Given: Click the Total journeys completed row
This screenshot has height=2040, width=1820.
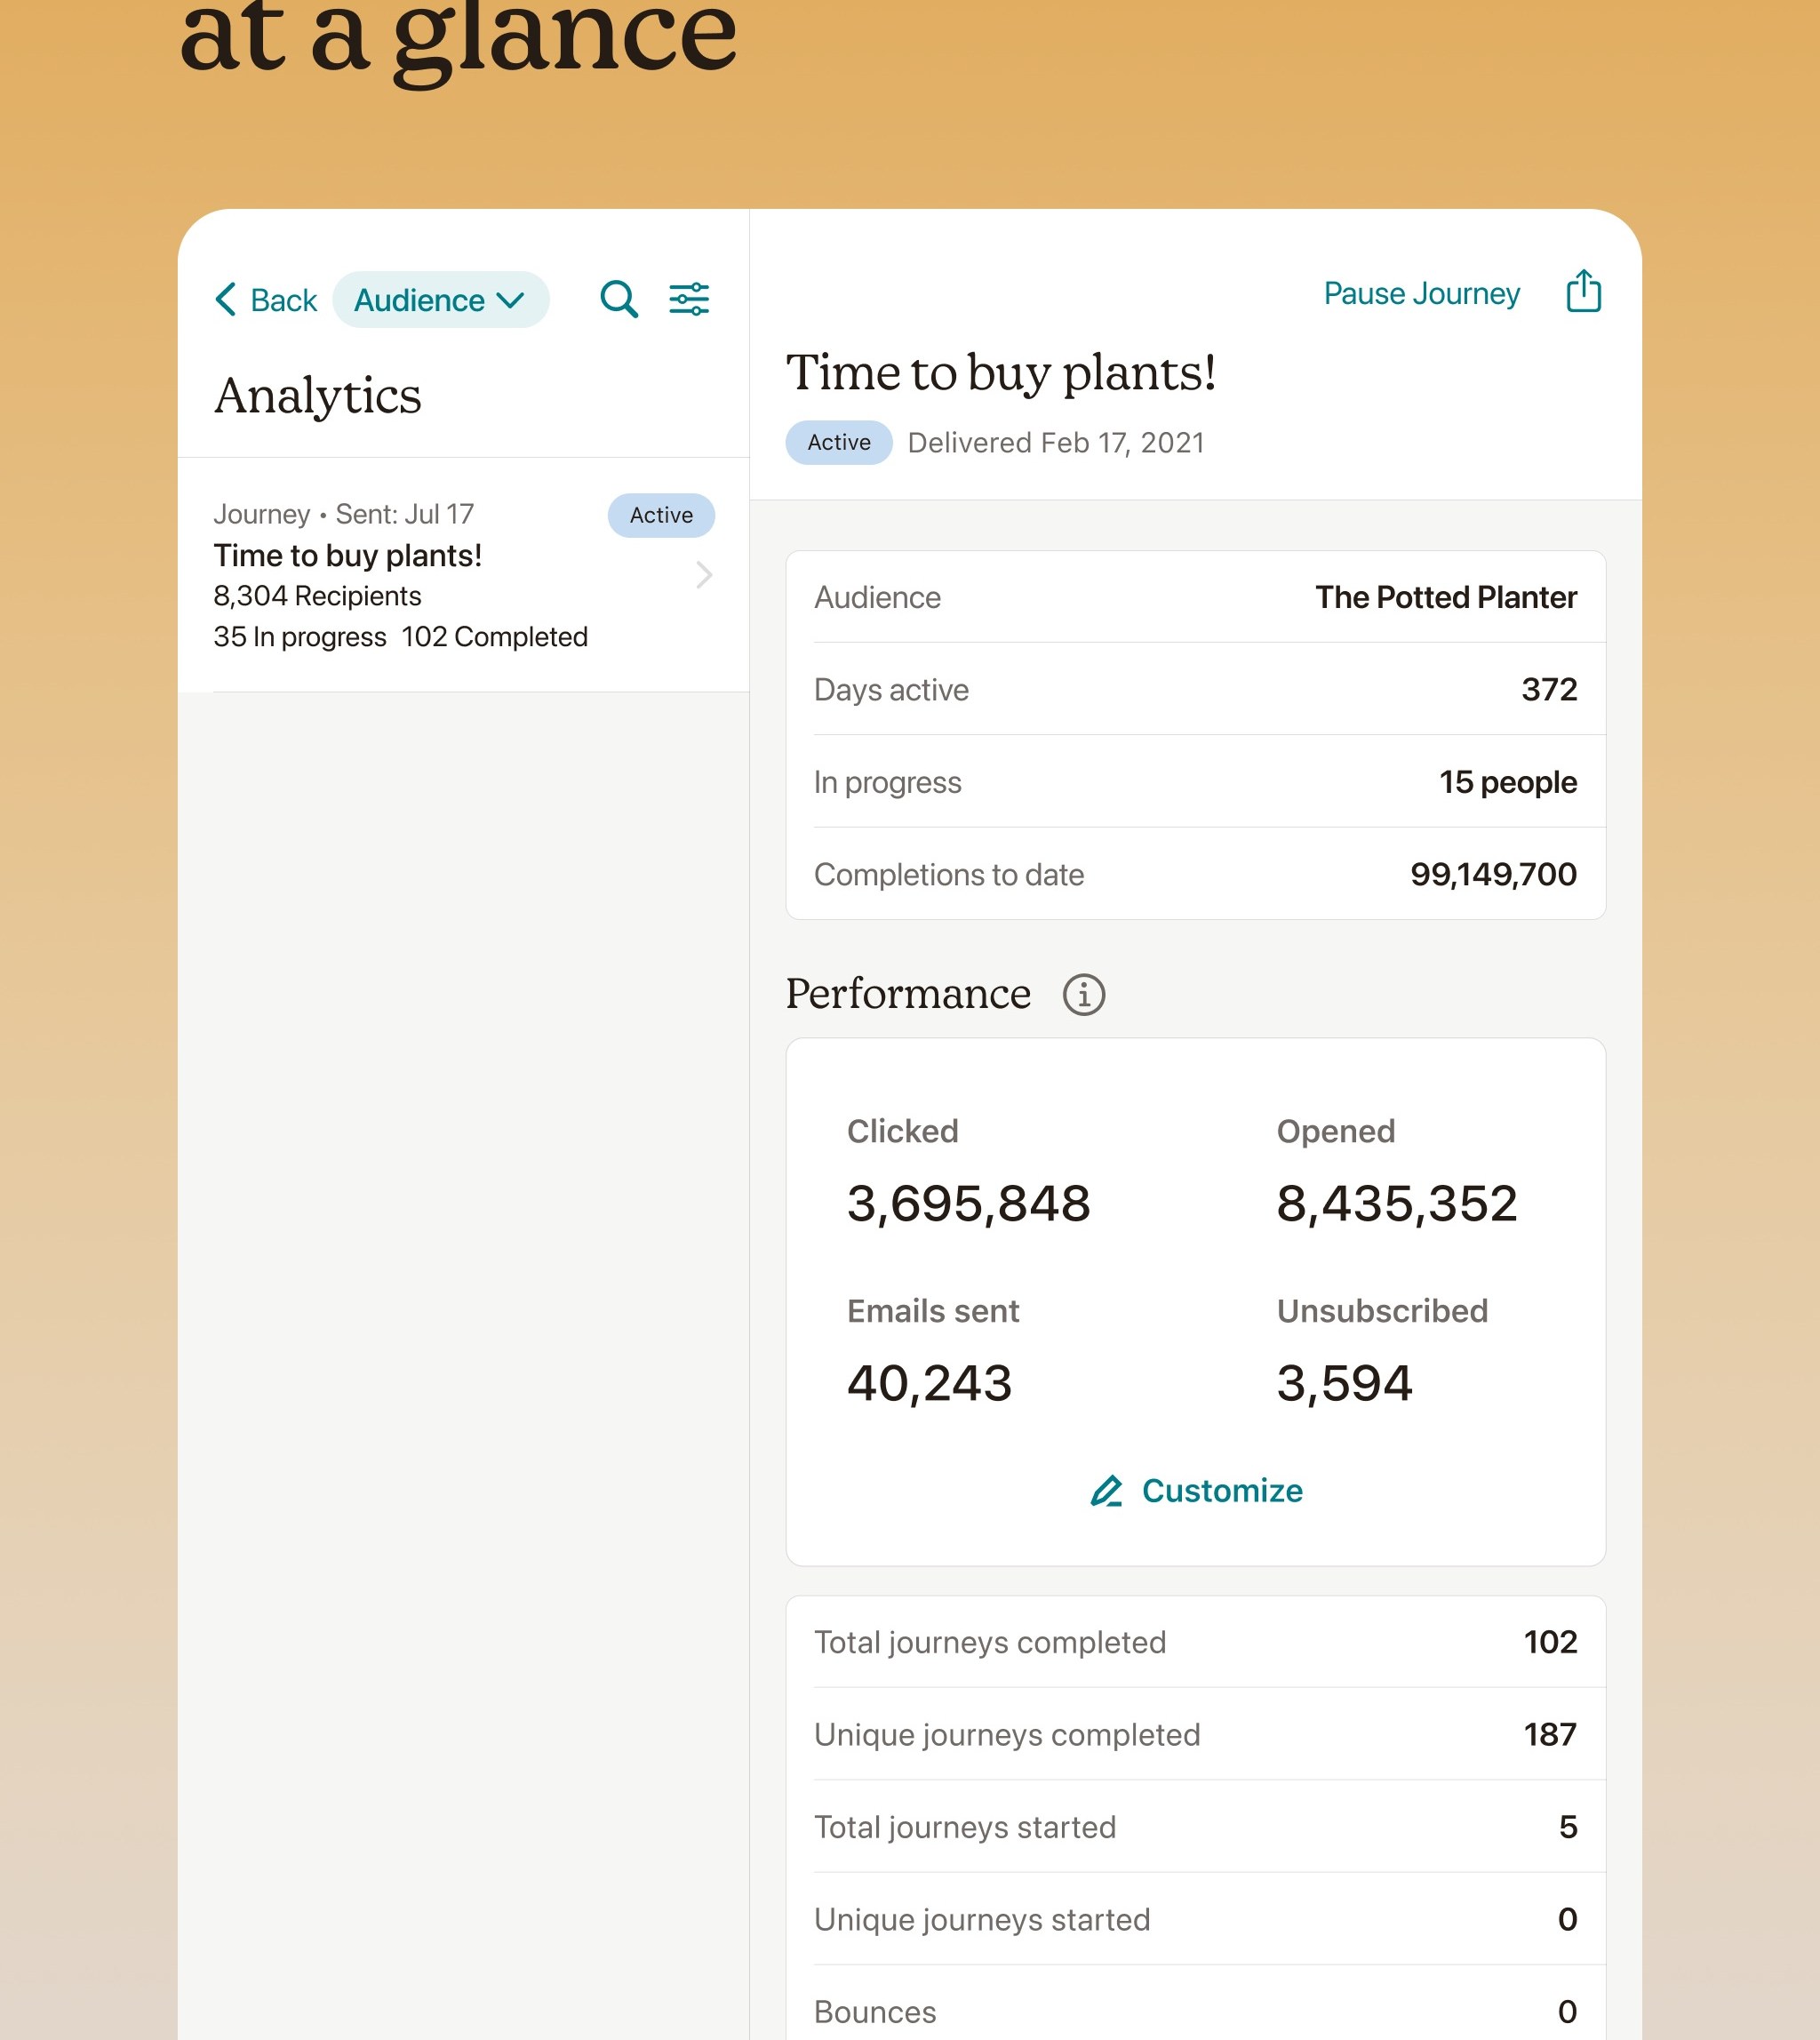Looking at the screenshot, I should (x=1195, y=1642).
